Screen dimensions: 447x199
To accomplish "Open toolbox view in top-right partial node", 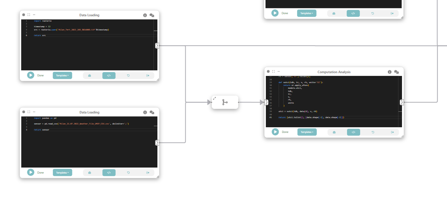I will (x=334, y=13).
